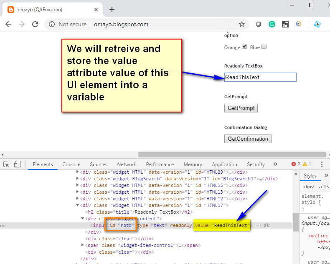Collapse the HTML17 widget div

[77, 205]
